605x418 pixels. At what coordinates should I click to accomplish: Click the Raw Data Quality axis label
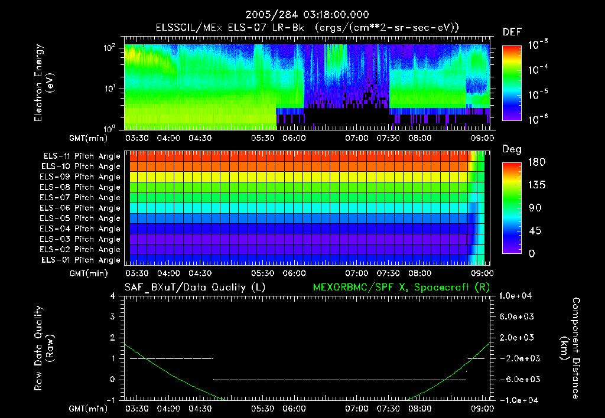coord(44,348)
